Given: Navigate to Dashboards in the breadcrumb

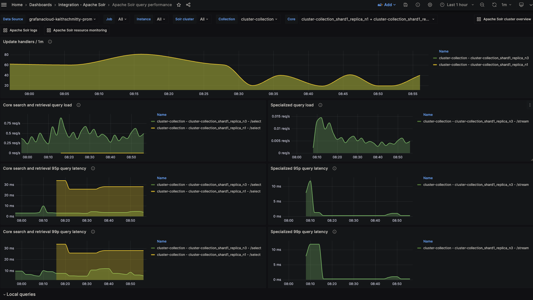Looking at the screenshot, I should pos(41,5).
